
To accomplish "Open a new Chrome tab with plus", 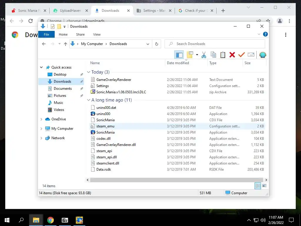I will pos(223,11).
